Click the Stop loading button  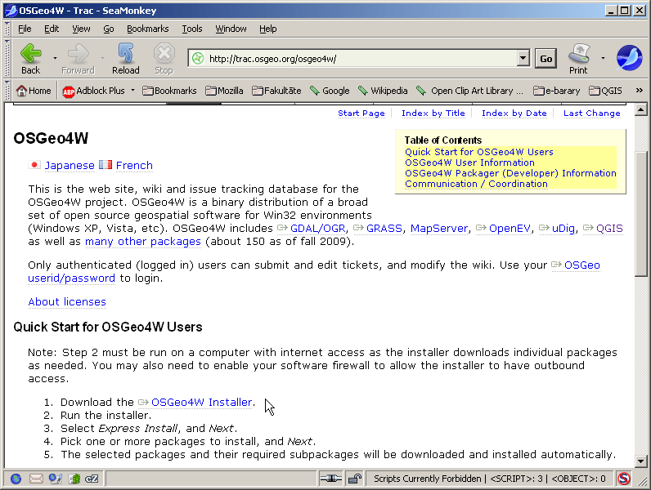[x=164, y=59]
